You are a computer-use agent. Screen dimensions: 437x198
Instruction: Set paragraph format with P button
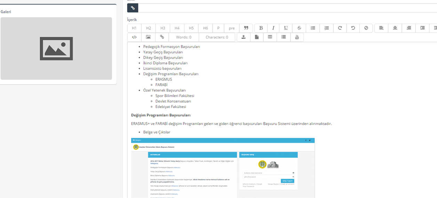pos(218,28)
